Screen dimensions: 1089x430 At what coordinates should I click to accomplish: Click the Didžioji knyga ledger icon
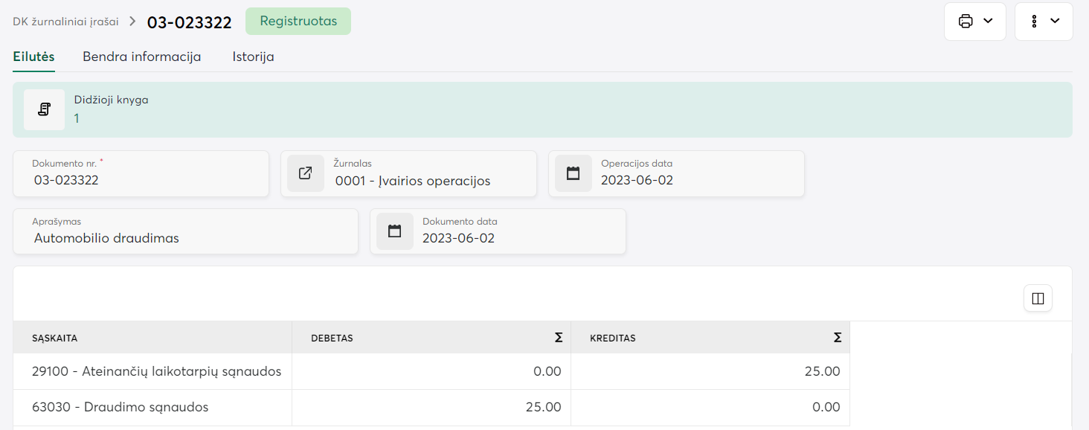tap(44, 110)
